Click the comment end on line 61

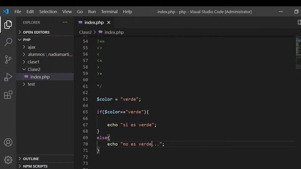coord(99,86)
